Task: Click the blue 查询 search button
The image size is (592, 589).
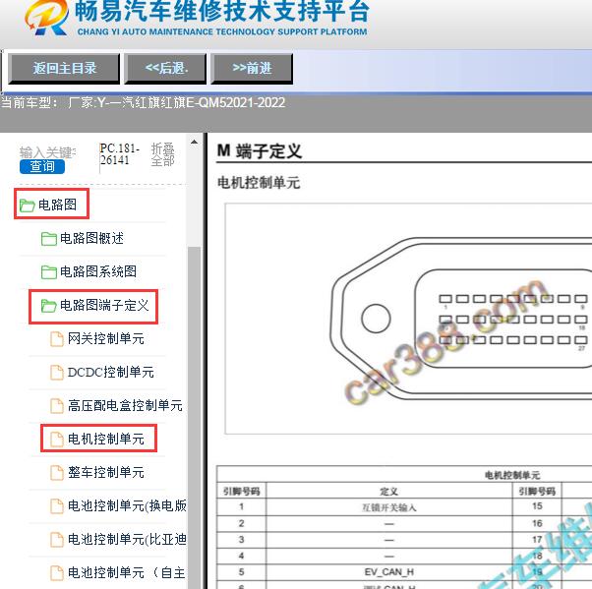Action: 42,166
